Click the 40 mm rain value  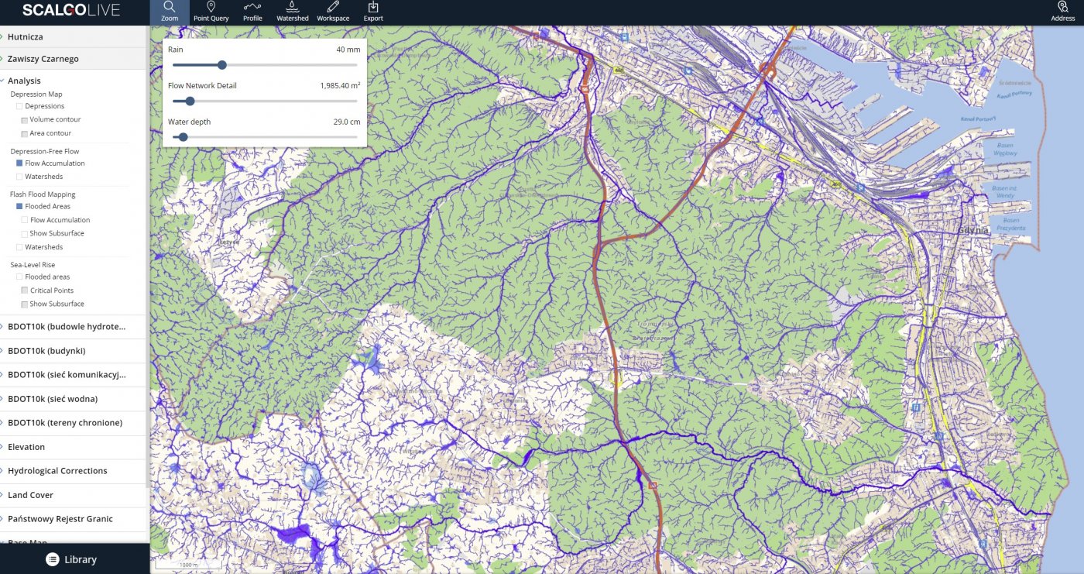(x=348, y=50)
